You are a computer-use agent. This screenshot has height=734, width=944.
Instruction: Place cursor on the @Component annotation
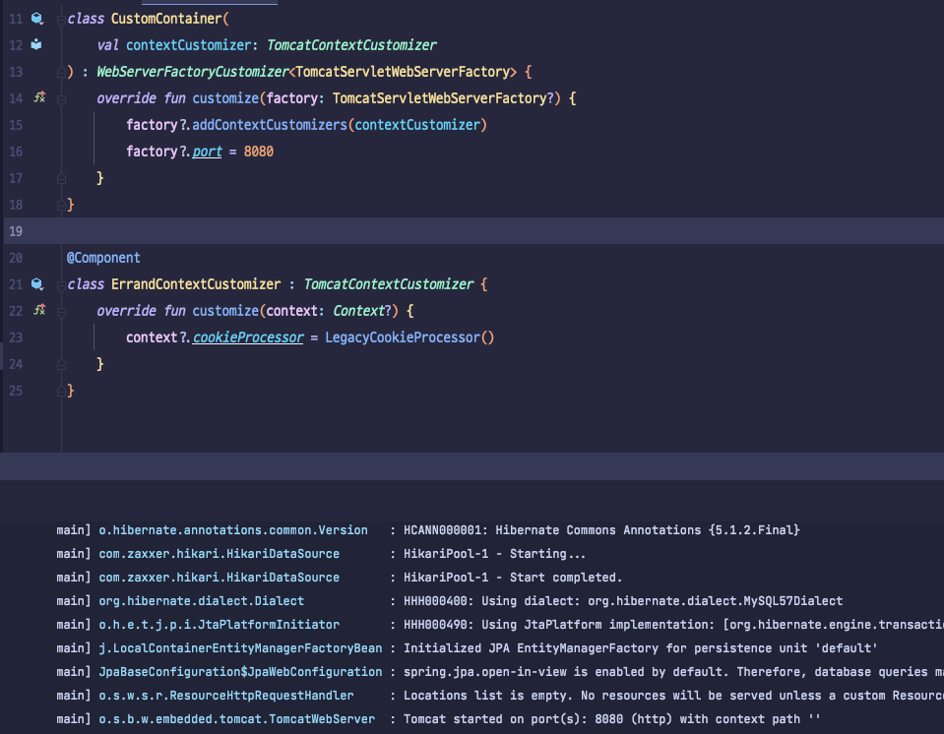tap(102, 257)
